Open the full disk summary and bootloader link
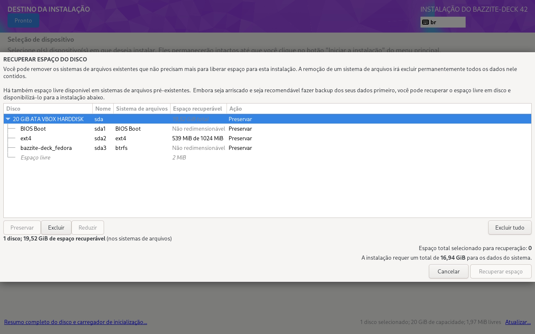Image resolution: width=535 pixels, height=334 pixels. (76, 322)
